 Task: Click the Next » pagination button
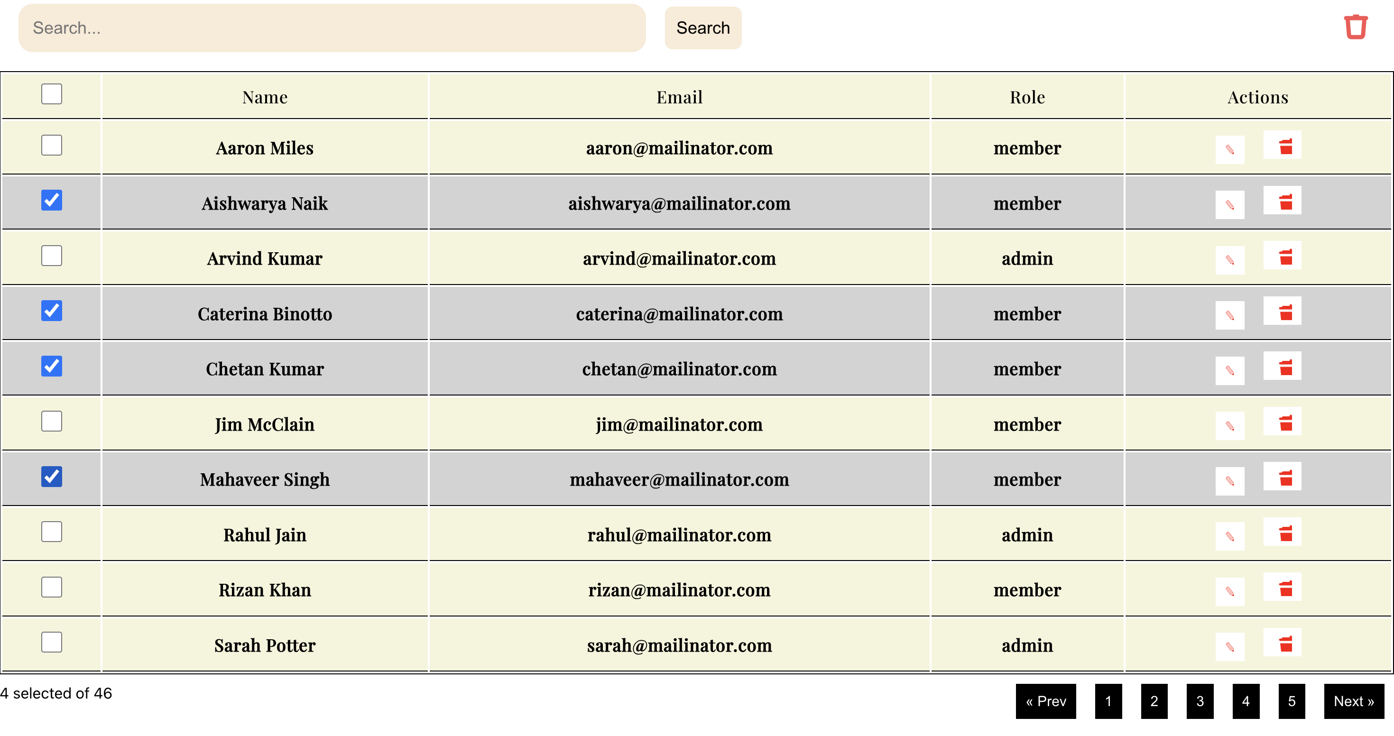pos(1353,701)
